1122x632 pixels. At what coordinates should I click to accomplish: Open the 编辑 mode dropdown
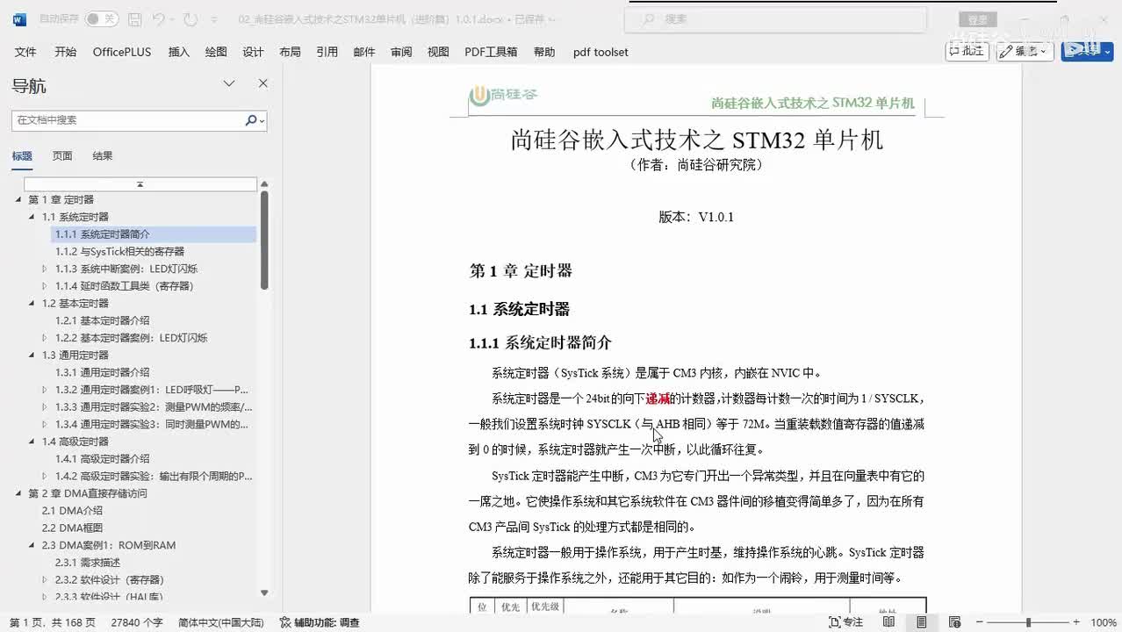1025,51
